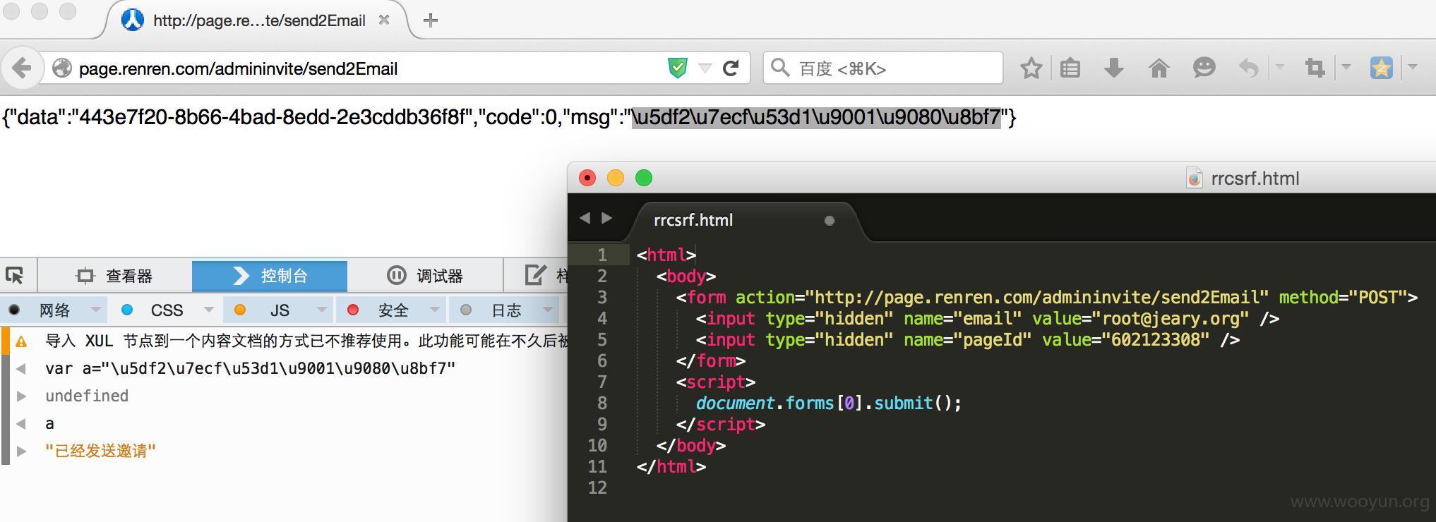Click the rrcsrf.html file icon in title bar
The height and width of the screenshot is (522, 1436).
1194,178
